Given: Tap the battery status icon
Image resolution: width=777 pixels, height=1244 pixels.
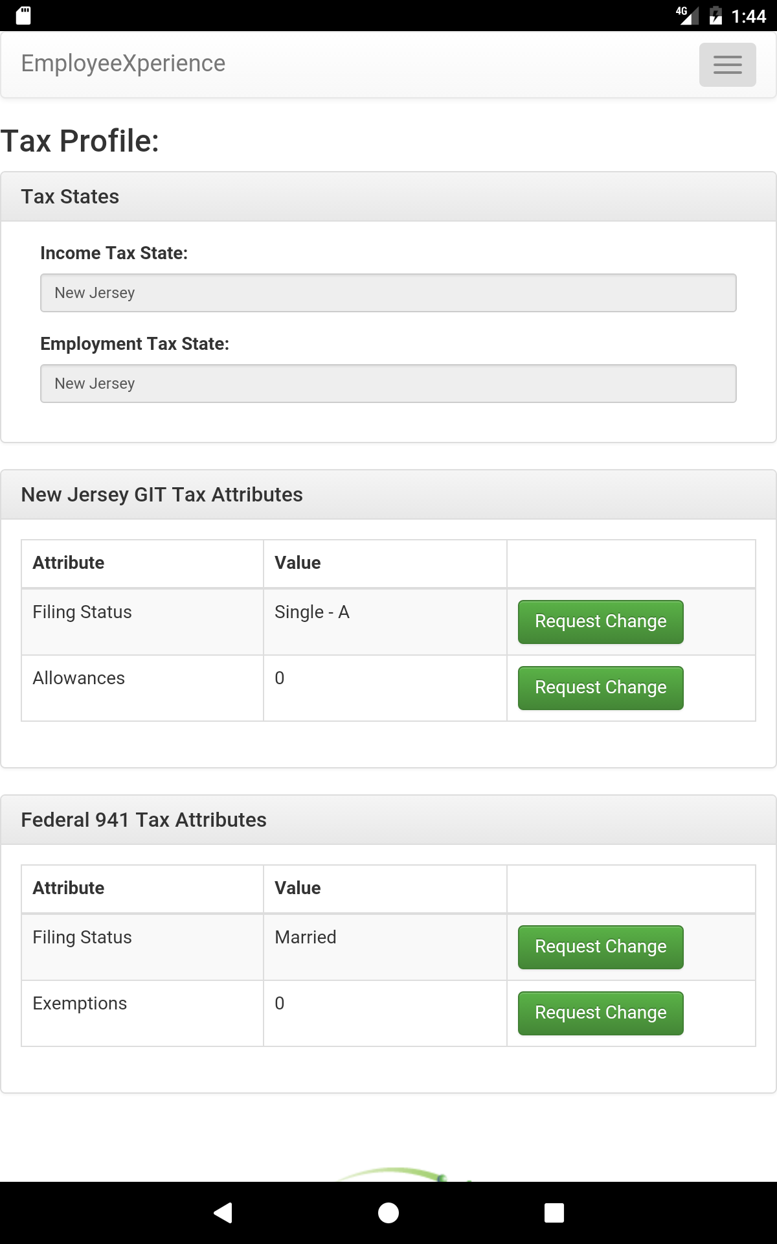Looking at the screenshot, I should [x=715, y=16].
